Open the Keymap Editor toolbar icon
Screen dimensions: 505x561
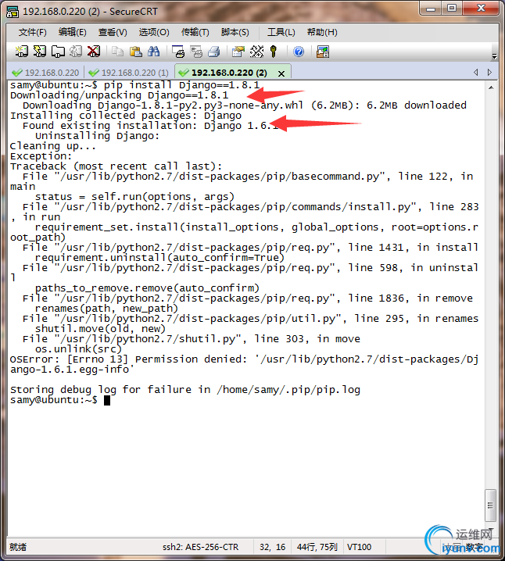click(x=256, y=52)
